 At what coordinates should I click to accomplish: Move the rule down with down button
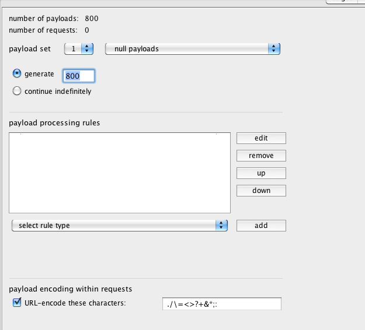tap(261, 191)
